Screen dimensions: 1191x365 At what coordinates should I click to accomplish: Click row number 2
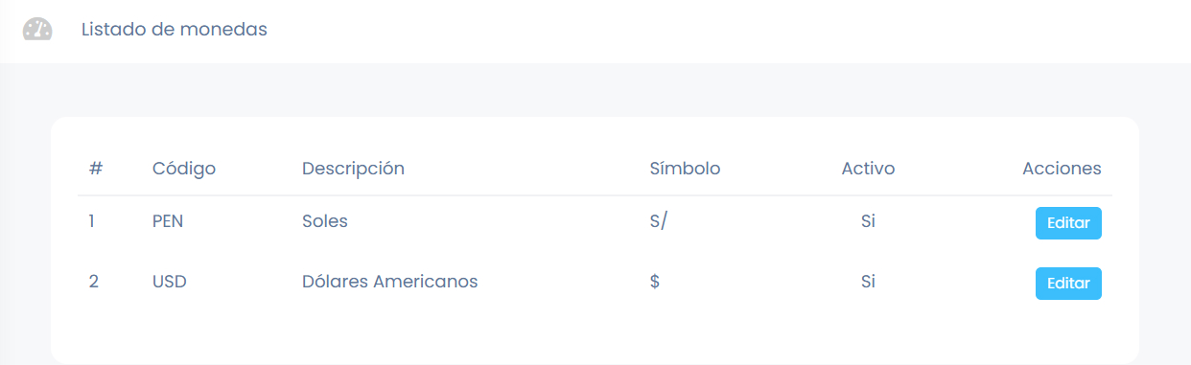point(94,282)
